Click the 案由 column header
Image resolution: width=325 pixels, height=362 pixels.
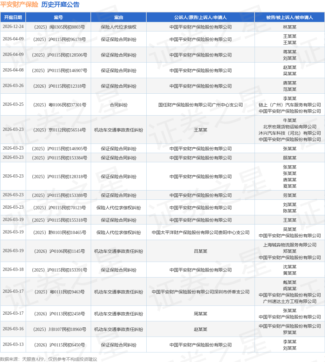[x=119, y=17]
